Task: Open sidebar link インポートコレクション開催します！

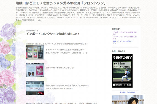Action: tap(125, 38)
